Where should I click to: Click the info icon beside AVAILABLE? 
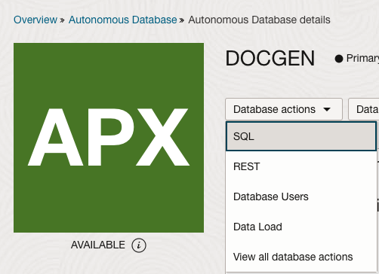pyautogui.click(x=139, y=245)
